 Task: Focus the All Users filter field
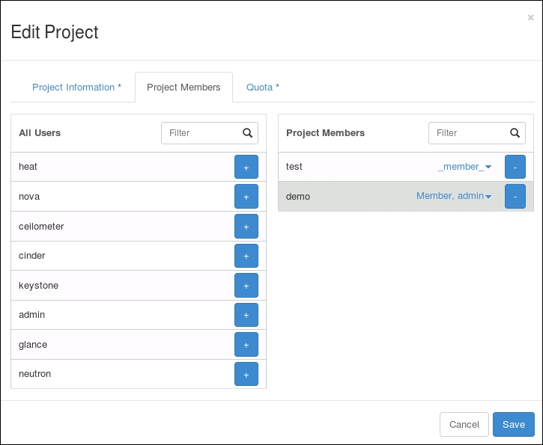[201, 133]
